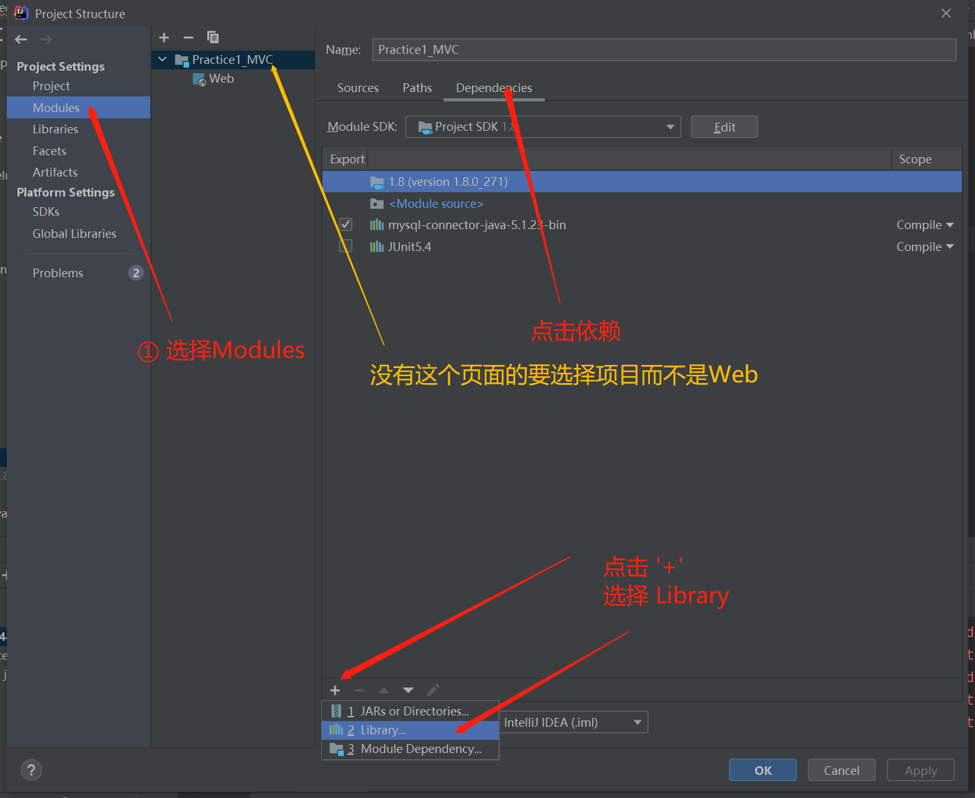
Task: Click the Web facet icon
Action: 199,79
